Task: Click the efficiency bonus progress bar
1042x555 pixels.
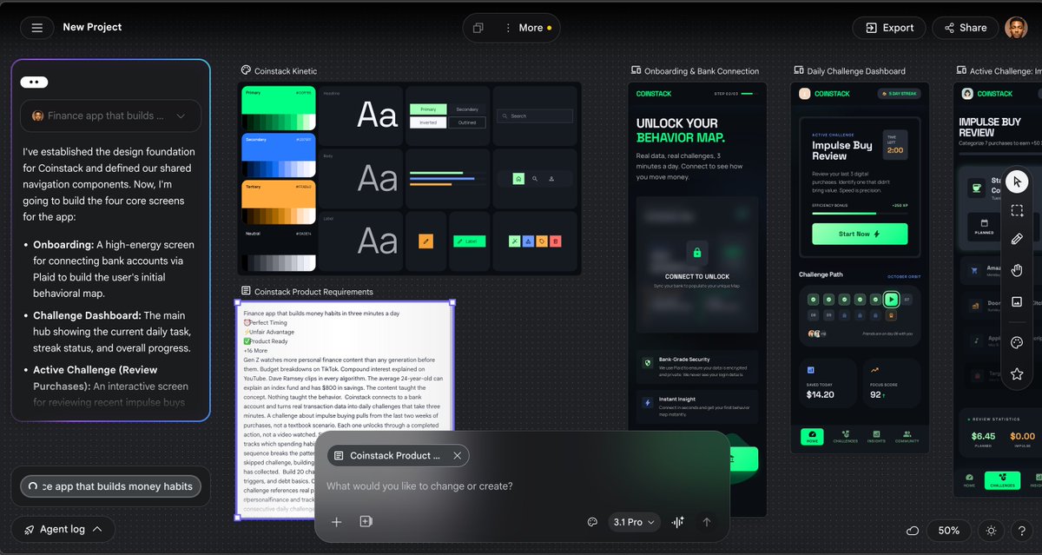Action: tap(860, 213)
